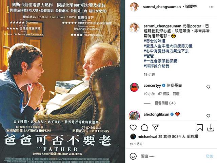
Task: Toggle 追蹤中 following status
Action: [x=191, y=6]
